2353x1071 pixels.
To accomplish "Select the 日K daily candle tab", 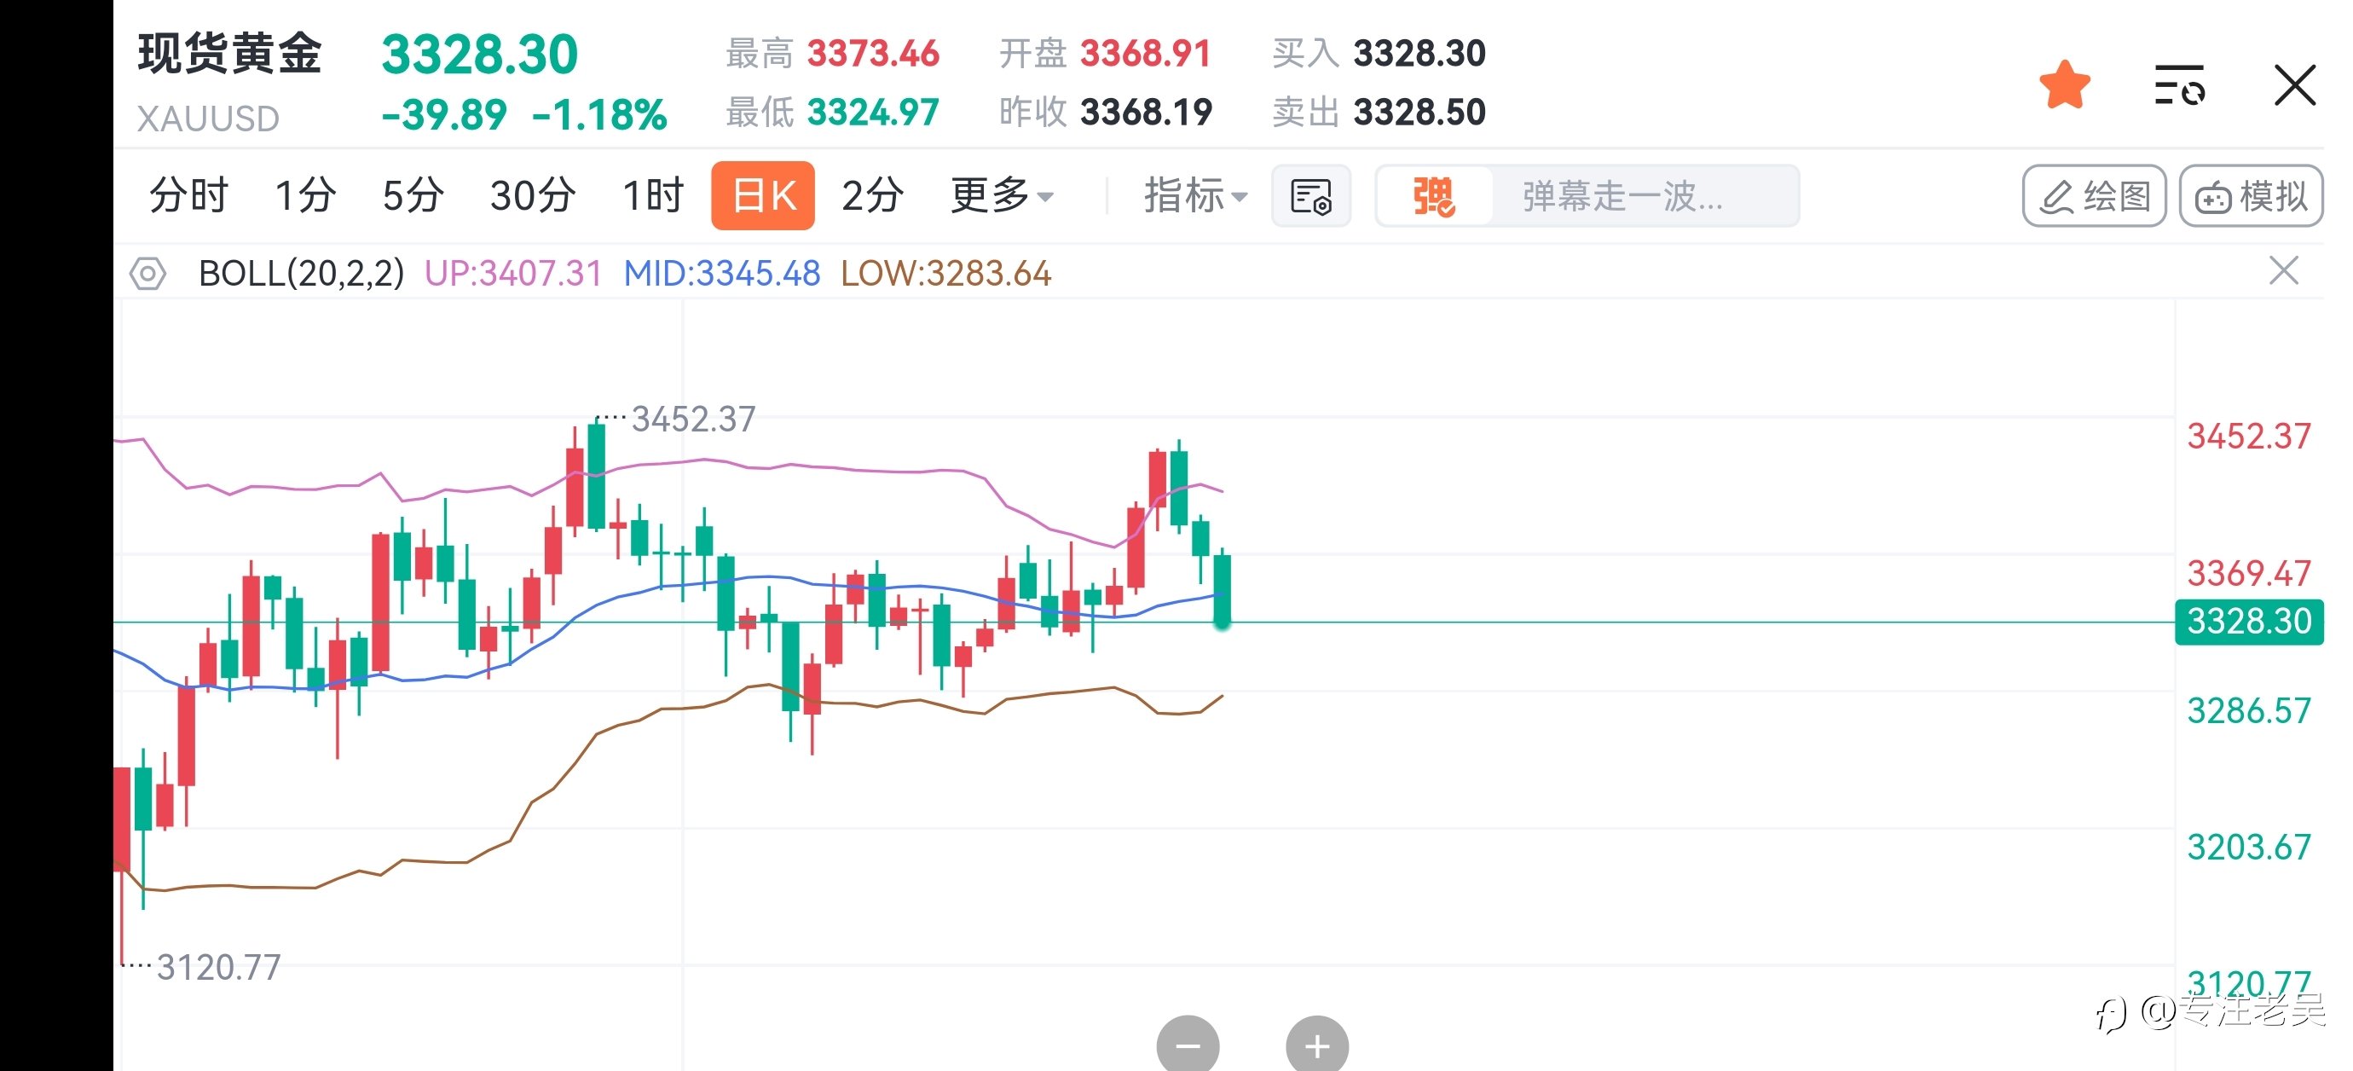I will click(x=763, y=195).
